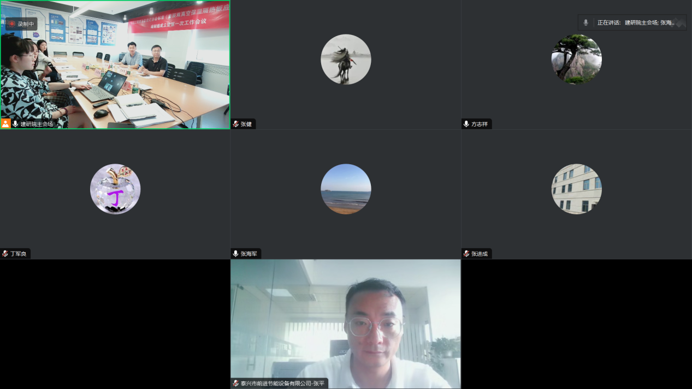Image resolution: width=692 pixels, height=389 pixels.
Task: Click the muted microphone icon beside 张健
Action: click(x=236, y=124)
